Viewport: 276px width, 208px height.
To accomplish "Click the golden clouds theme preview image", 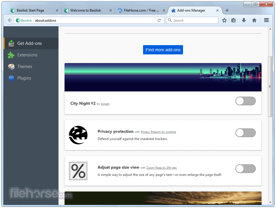I will coord(163,198).
